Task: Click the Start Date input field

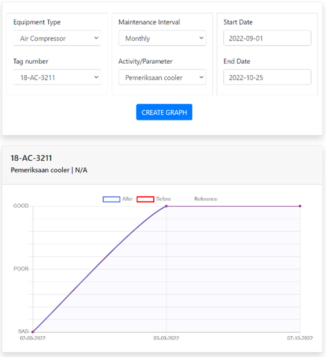Action: [x=267, y=38]
